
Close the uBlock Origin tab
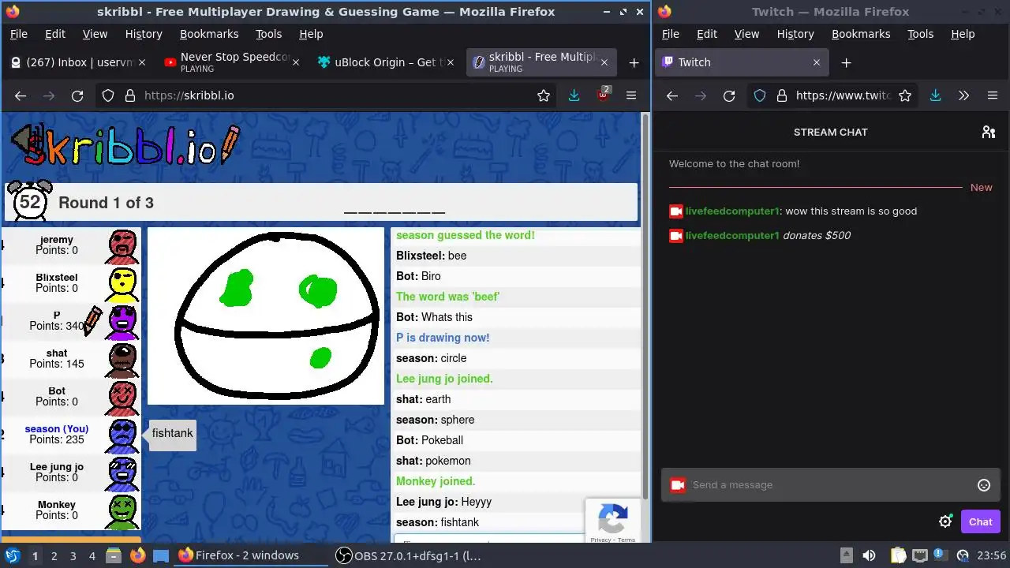click(450, 62)
